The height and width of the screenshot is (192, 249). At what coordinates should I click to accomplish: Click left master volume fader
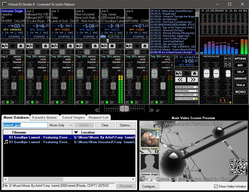[206, 73]
